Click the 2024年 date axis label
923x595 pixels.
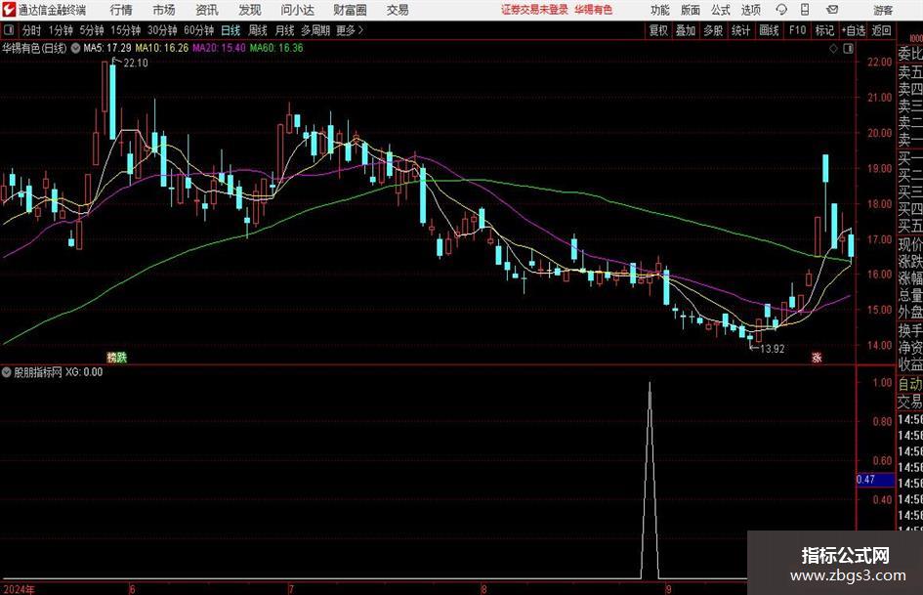(x=19, y=589)
